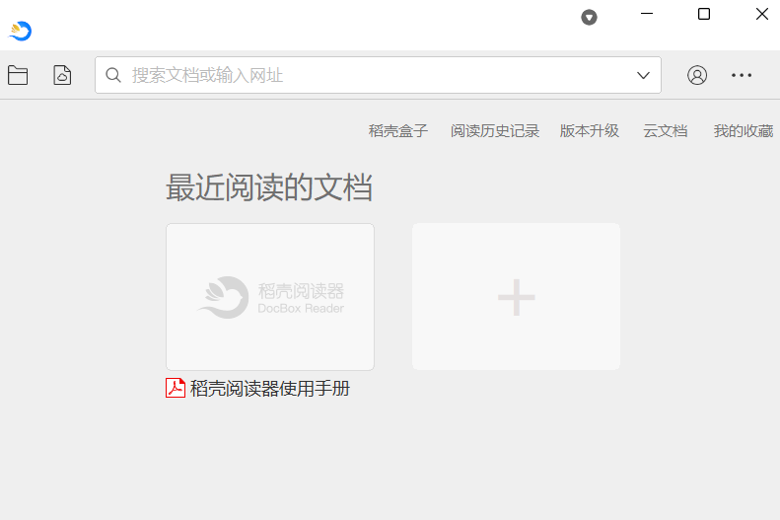This screenshot has width=780, height=520.
Task: Open the 稻壳盒子 link
Action: tap(398, 131)
